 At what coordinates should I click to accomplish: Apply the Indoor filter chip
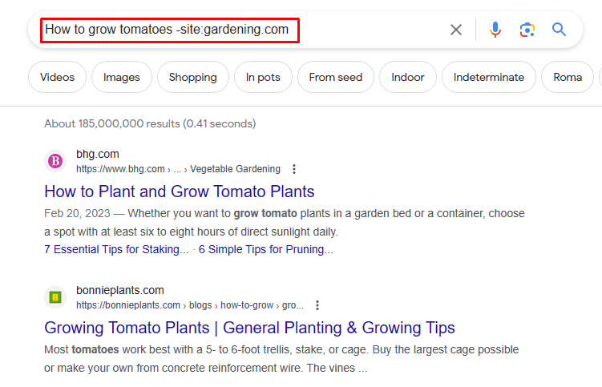point(408,78)
